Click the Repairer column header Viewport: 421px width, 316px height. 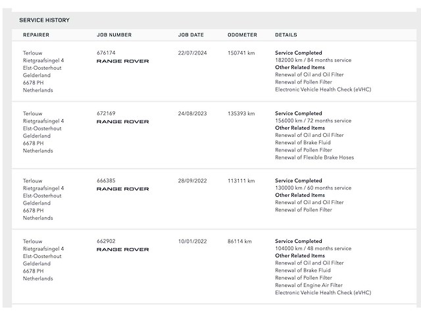[36, 35]
